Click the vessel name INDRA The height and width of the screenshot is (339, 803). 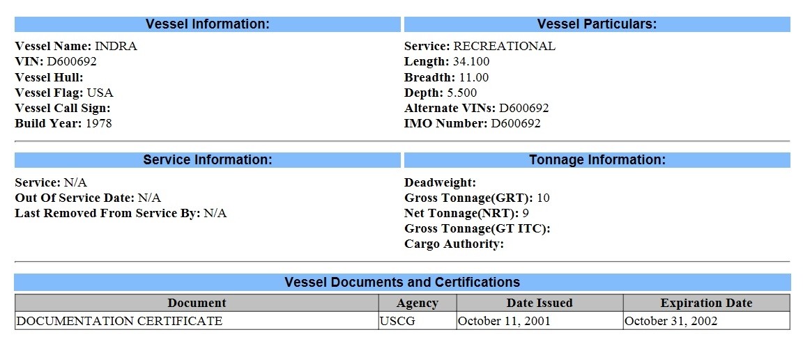click(x=116, y=46)
